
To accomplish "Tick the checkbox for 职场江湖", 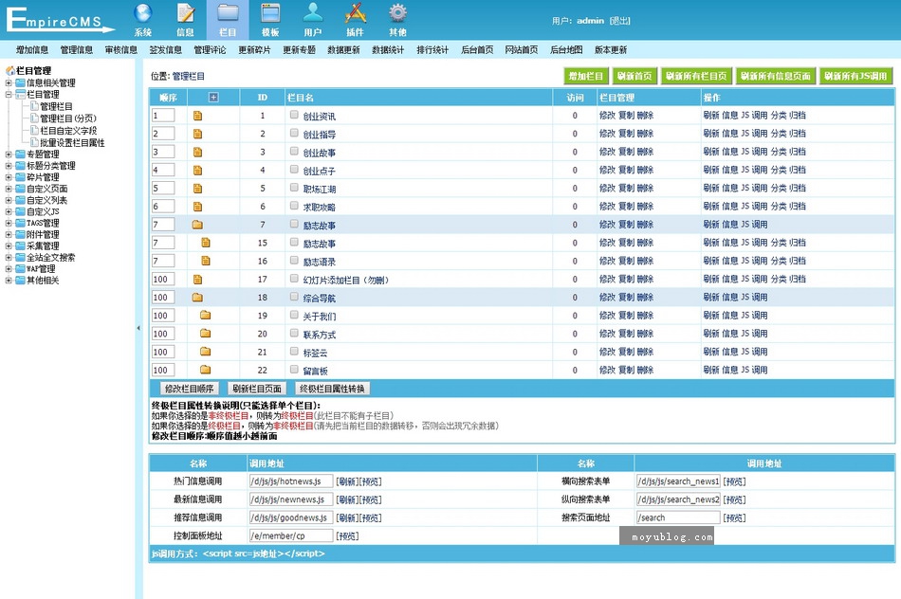I will point(294,188).
